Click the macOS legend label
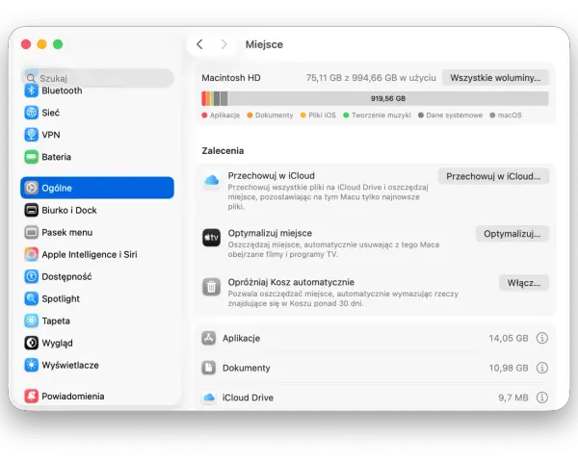This screenshot has width=578, height=462. (510, 115)
